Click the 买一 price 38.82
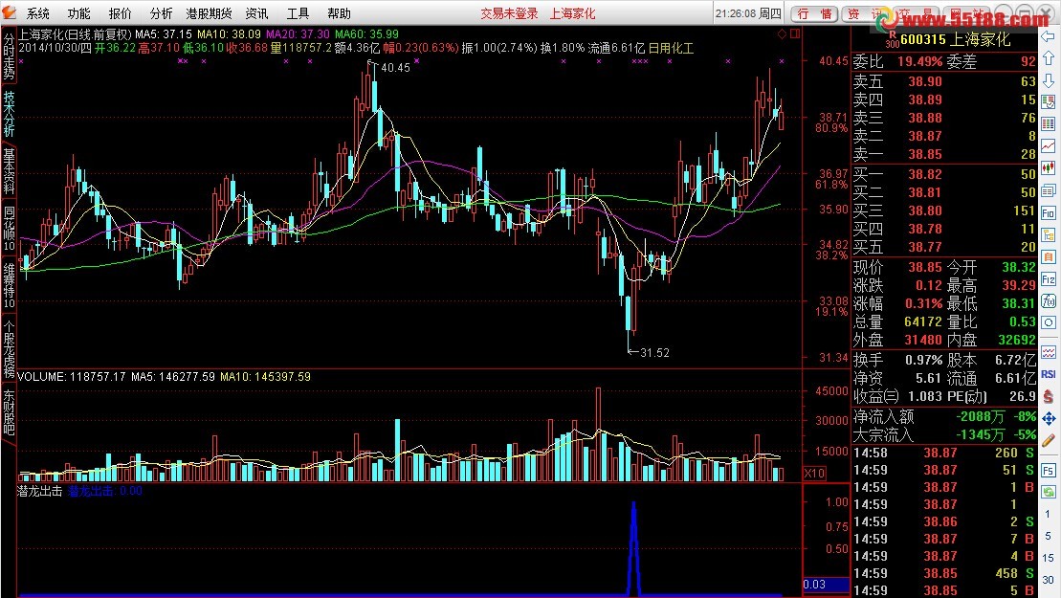Screen dimensions: 1061x598 pos(925,174)
